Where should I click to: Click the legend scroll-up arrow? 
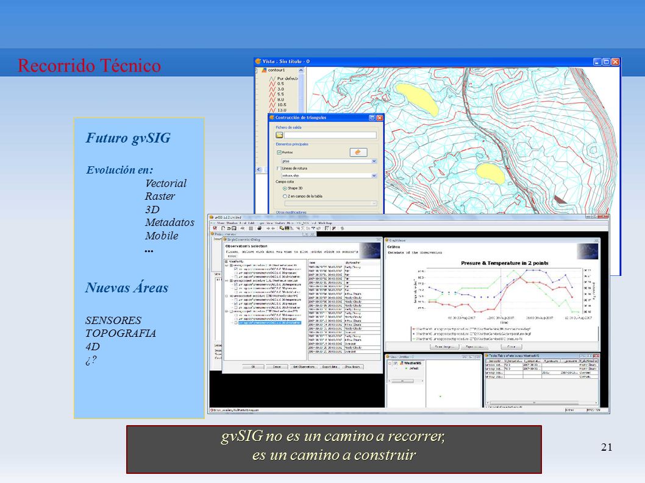click(301, 71)
